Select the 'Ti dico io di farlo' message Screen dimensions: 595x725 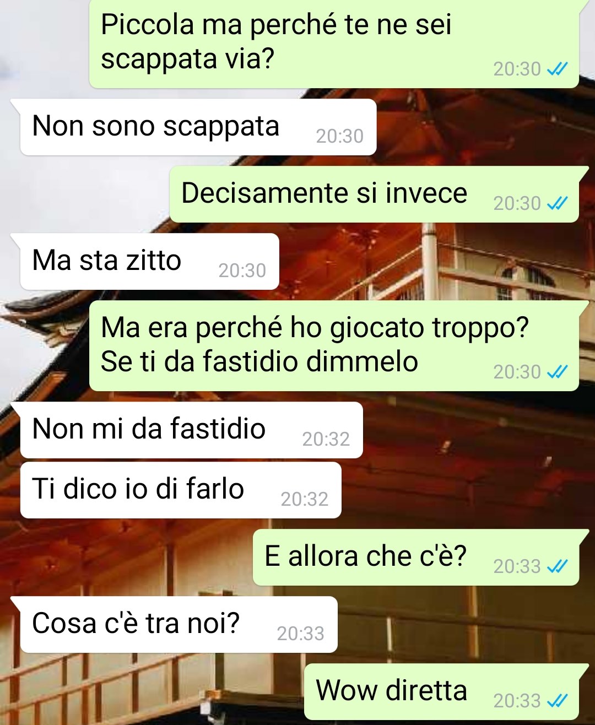(x=181, y=490)
